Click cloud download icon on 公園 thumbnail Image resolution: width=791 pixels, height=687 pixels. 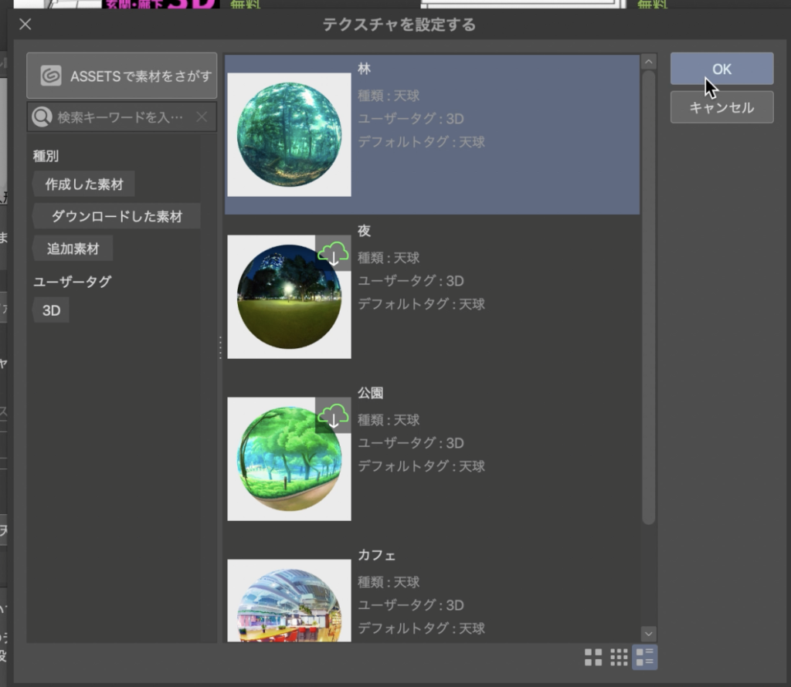coord(333,415)
